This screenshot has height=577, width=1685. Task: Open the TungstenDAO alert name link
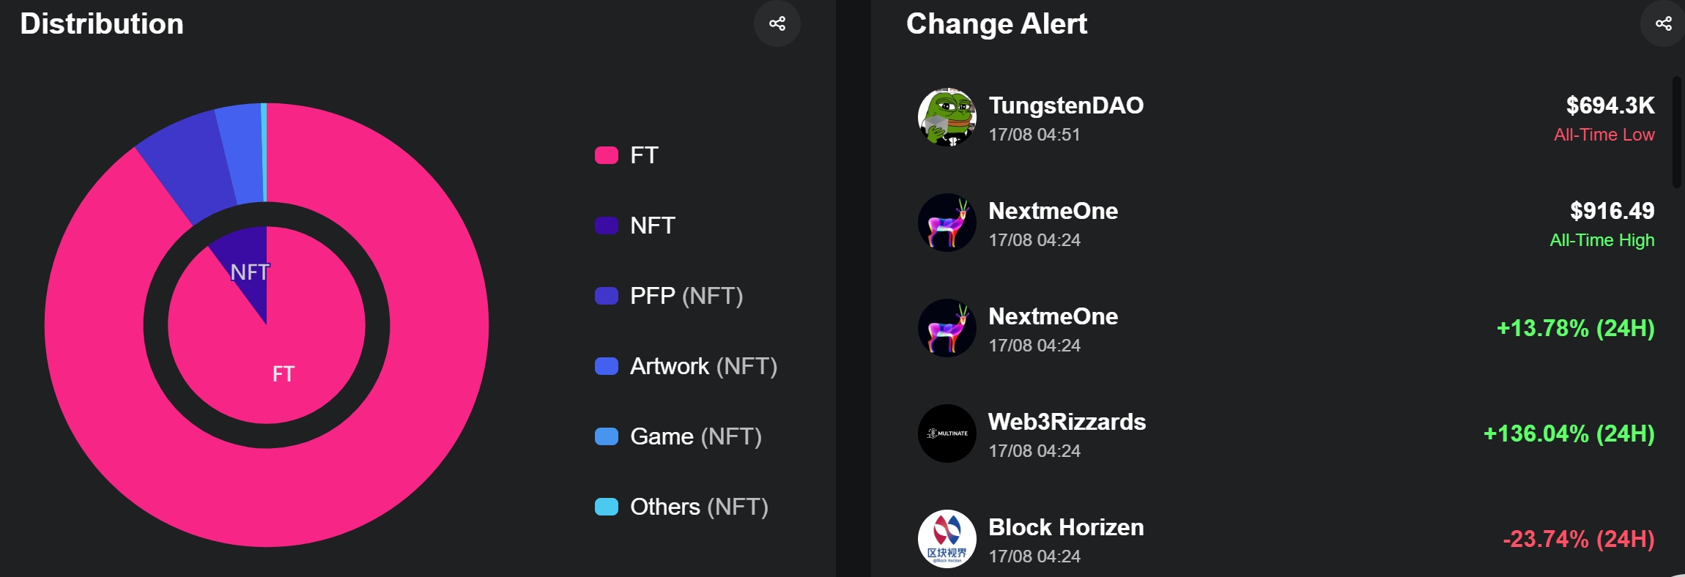coord(1065,105)
